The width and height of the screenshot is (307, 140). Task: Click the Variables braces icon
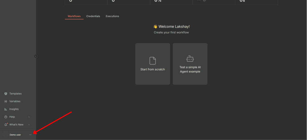6,101
